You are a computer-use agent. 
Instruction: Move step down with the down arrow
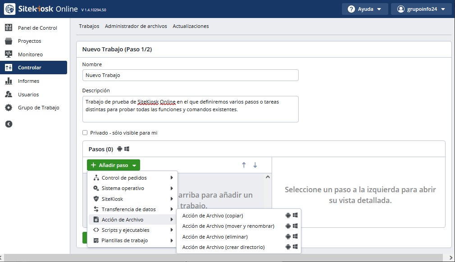(255, 165)
